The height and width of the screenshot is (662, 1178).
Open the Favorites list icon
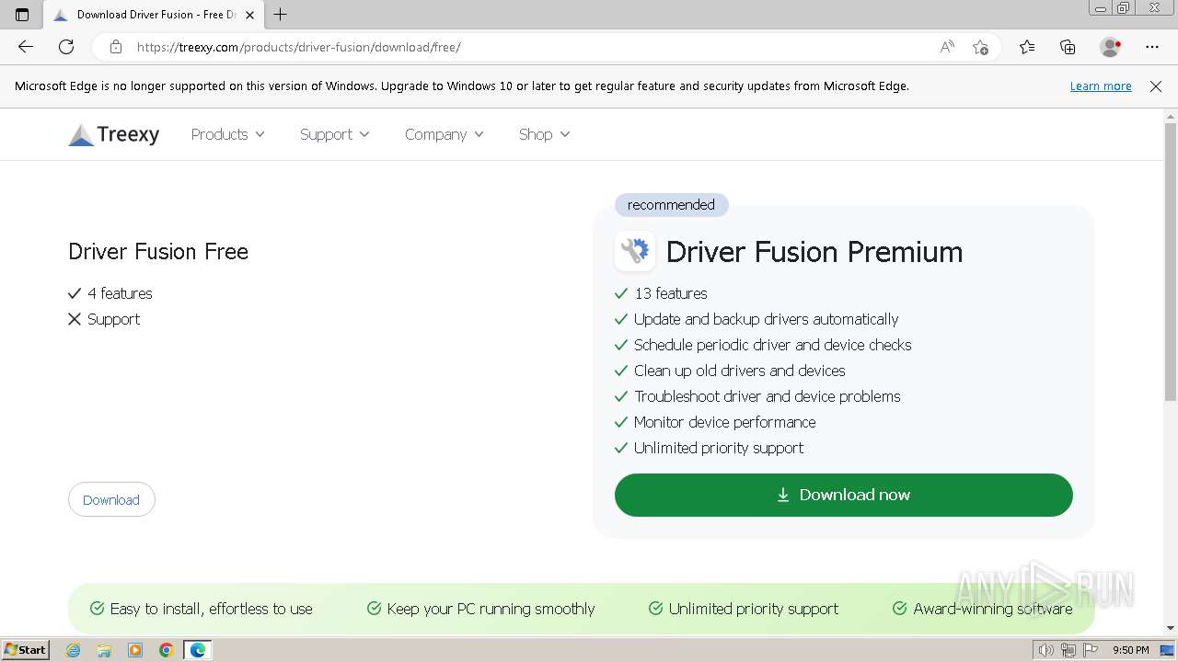pos(1027,47)
